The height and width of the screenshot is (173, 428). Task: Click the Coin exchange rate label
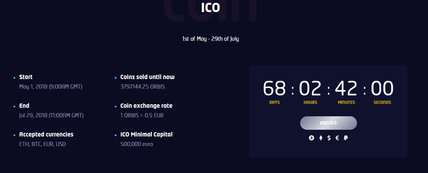(146, 106)
